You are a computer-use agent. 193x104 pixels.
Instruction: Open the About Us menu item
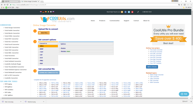pyautogui.click(x=146, y=21)
